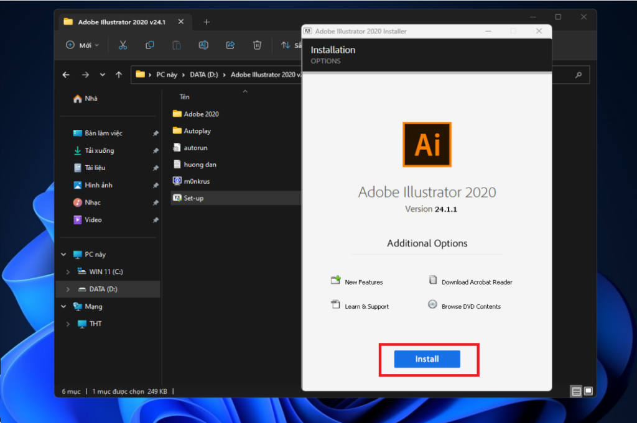Image resolution: width=637 pixels, height=423 pixels.
Task: Click the Install button in the installer
Action: [427, 359]
